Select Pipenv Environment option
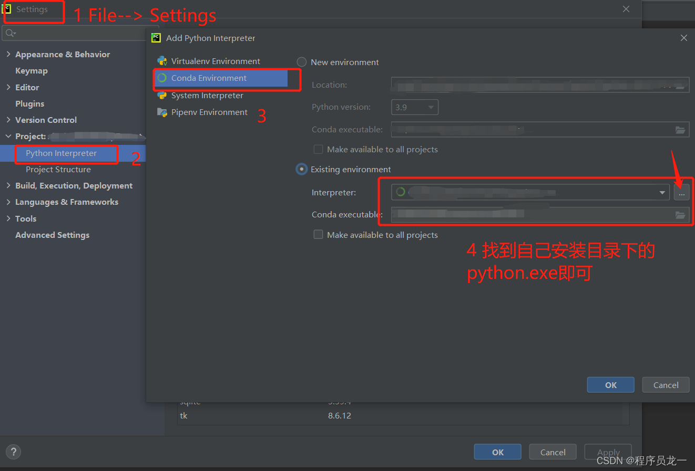Viewport: 695px width, 471px height. (x=209, y=112)
